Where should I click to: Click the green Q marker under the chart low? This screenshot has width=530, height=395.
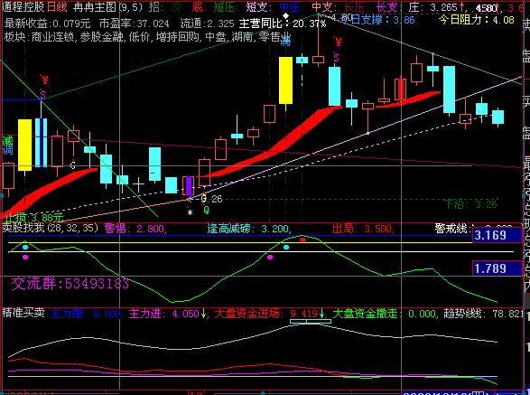tap(206, 211)
